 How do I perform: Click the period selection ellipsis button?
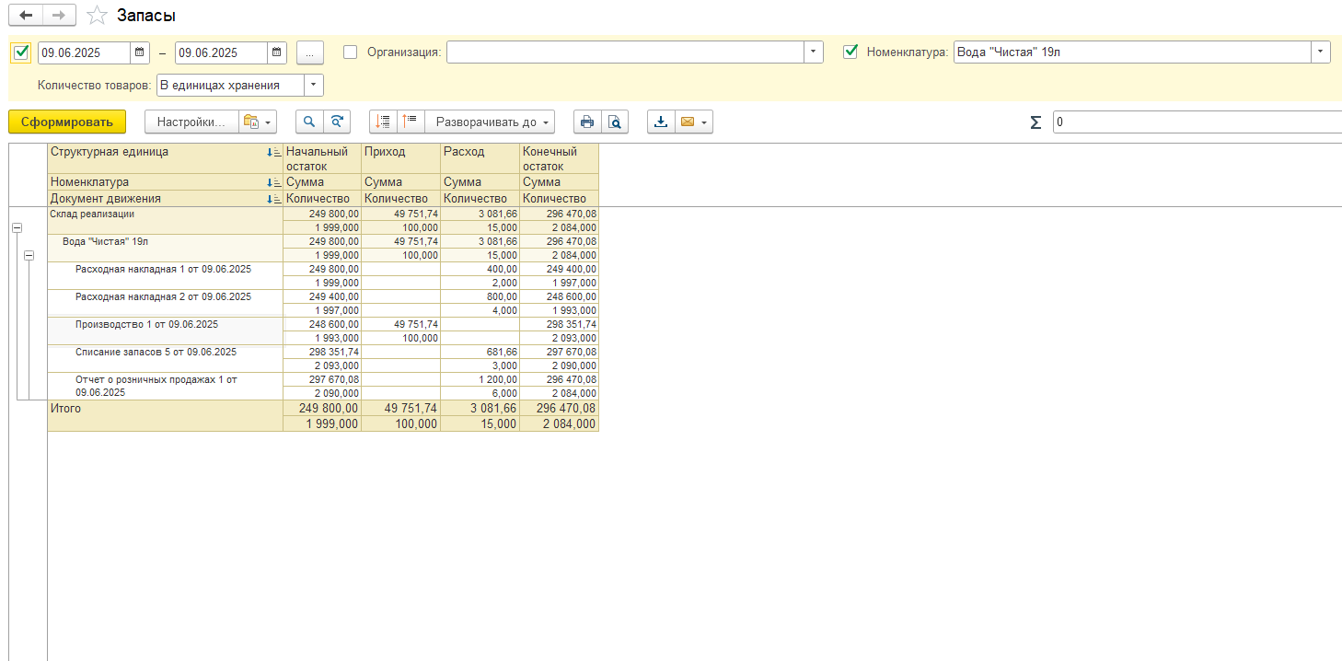coord(310,52)
